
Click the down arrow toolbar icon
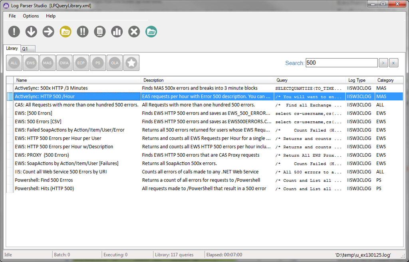(x=31, y=32)
